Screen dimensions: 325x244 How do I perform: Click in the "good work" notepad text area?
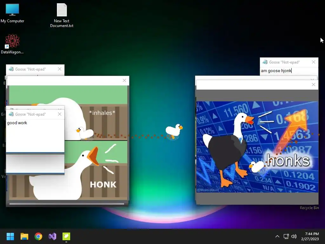click(35, 136)
